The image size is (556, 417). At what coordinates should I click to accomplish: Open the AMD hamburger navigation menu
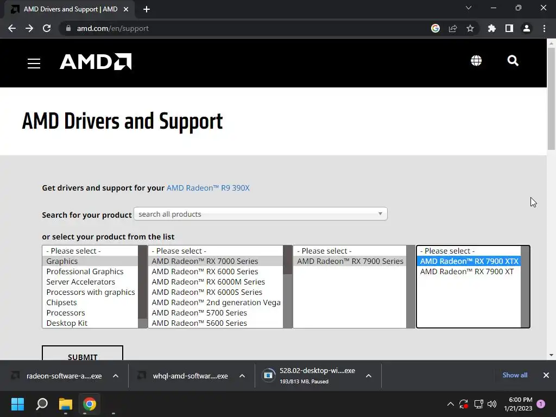click(34, 63)
